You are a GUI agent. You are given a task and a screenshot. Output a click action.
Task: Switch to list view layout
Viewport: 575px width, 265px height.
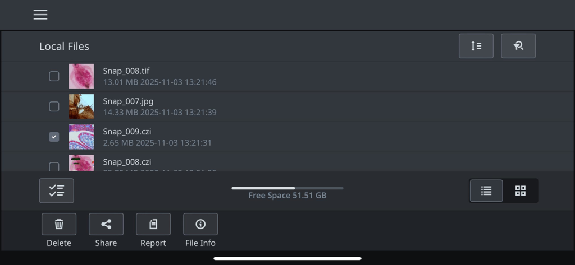487,190
